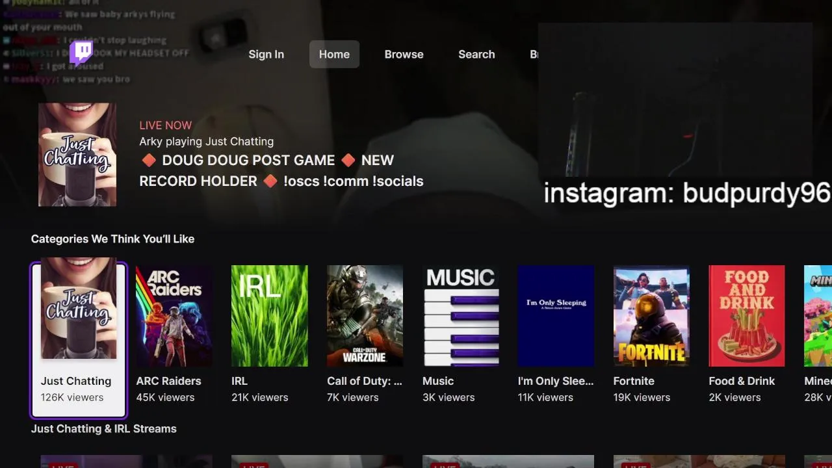Click Categories We Think You'll Like heading
832x468 pixels.
(112, 239)
